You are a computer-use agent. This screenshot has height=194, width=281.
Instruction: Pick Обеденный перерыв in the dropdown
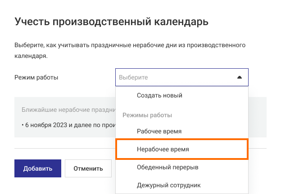pyautogui.click(x=168, y=168)
